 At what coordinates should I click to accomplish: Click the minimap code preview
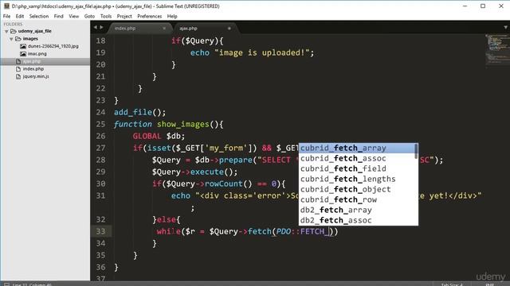(496, 49)
